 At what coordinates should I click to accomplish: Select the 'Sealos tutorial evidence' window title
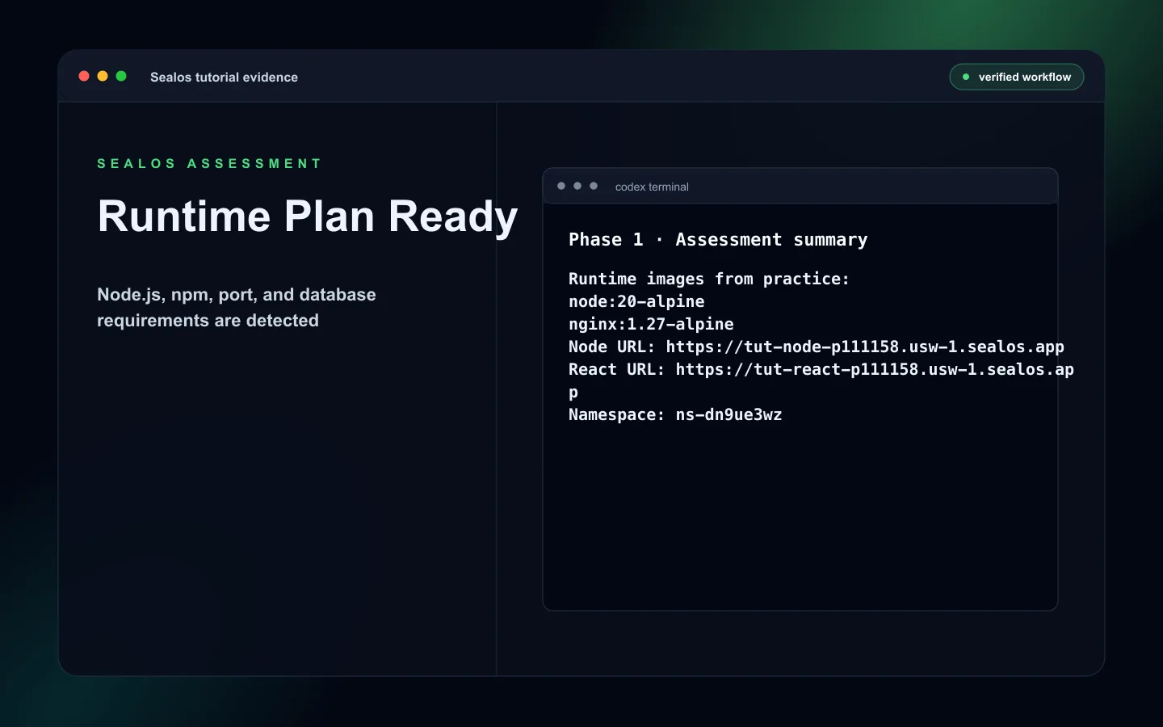[224, 77]
